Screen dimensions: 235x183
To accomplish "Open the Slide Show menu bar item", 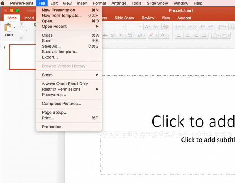I will point(157,3).
